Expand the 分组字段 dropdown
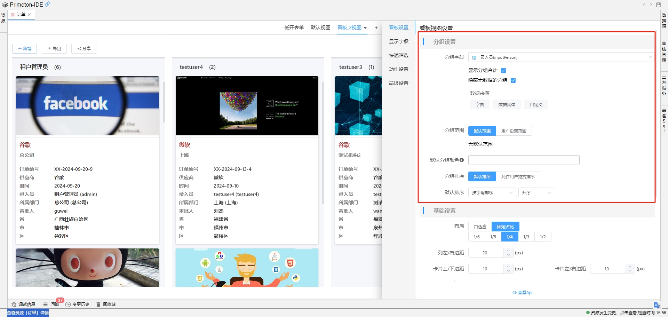 [560, 57]
